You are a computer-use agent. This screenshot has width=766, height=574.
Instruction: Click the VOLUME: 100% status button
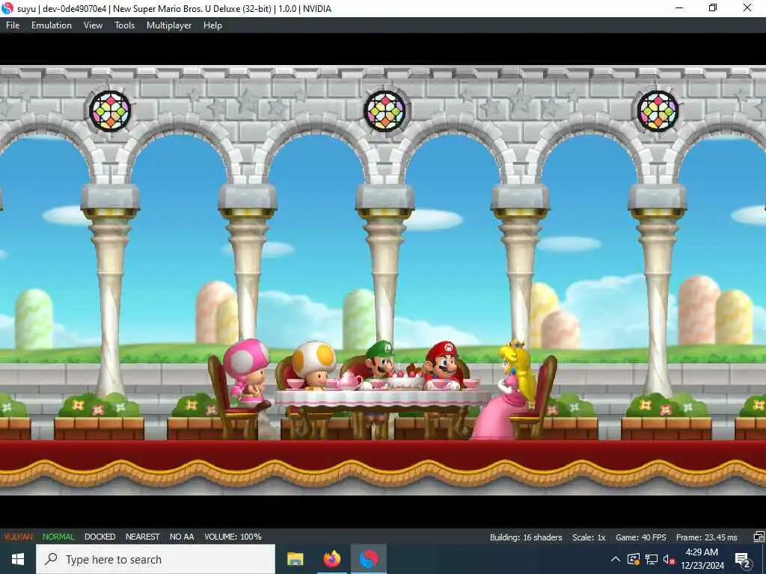233,537
